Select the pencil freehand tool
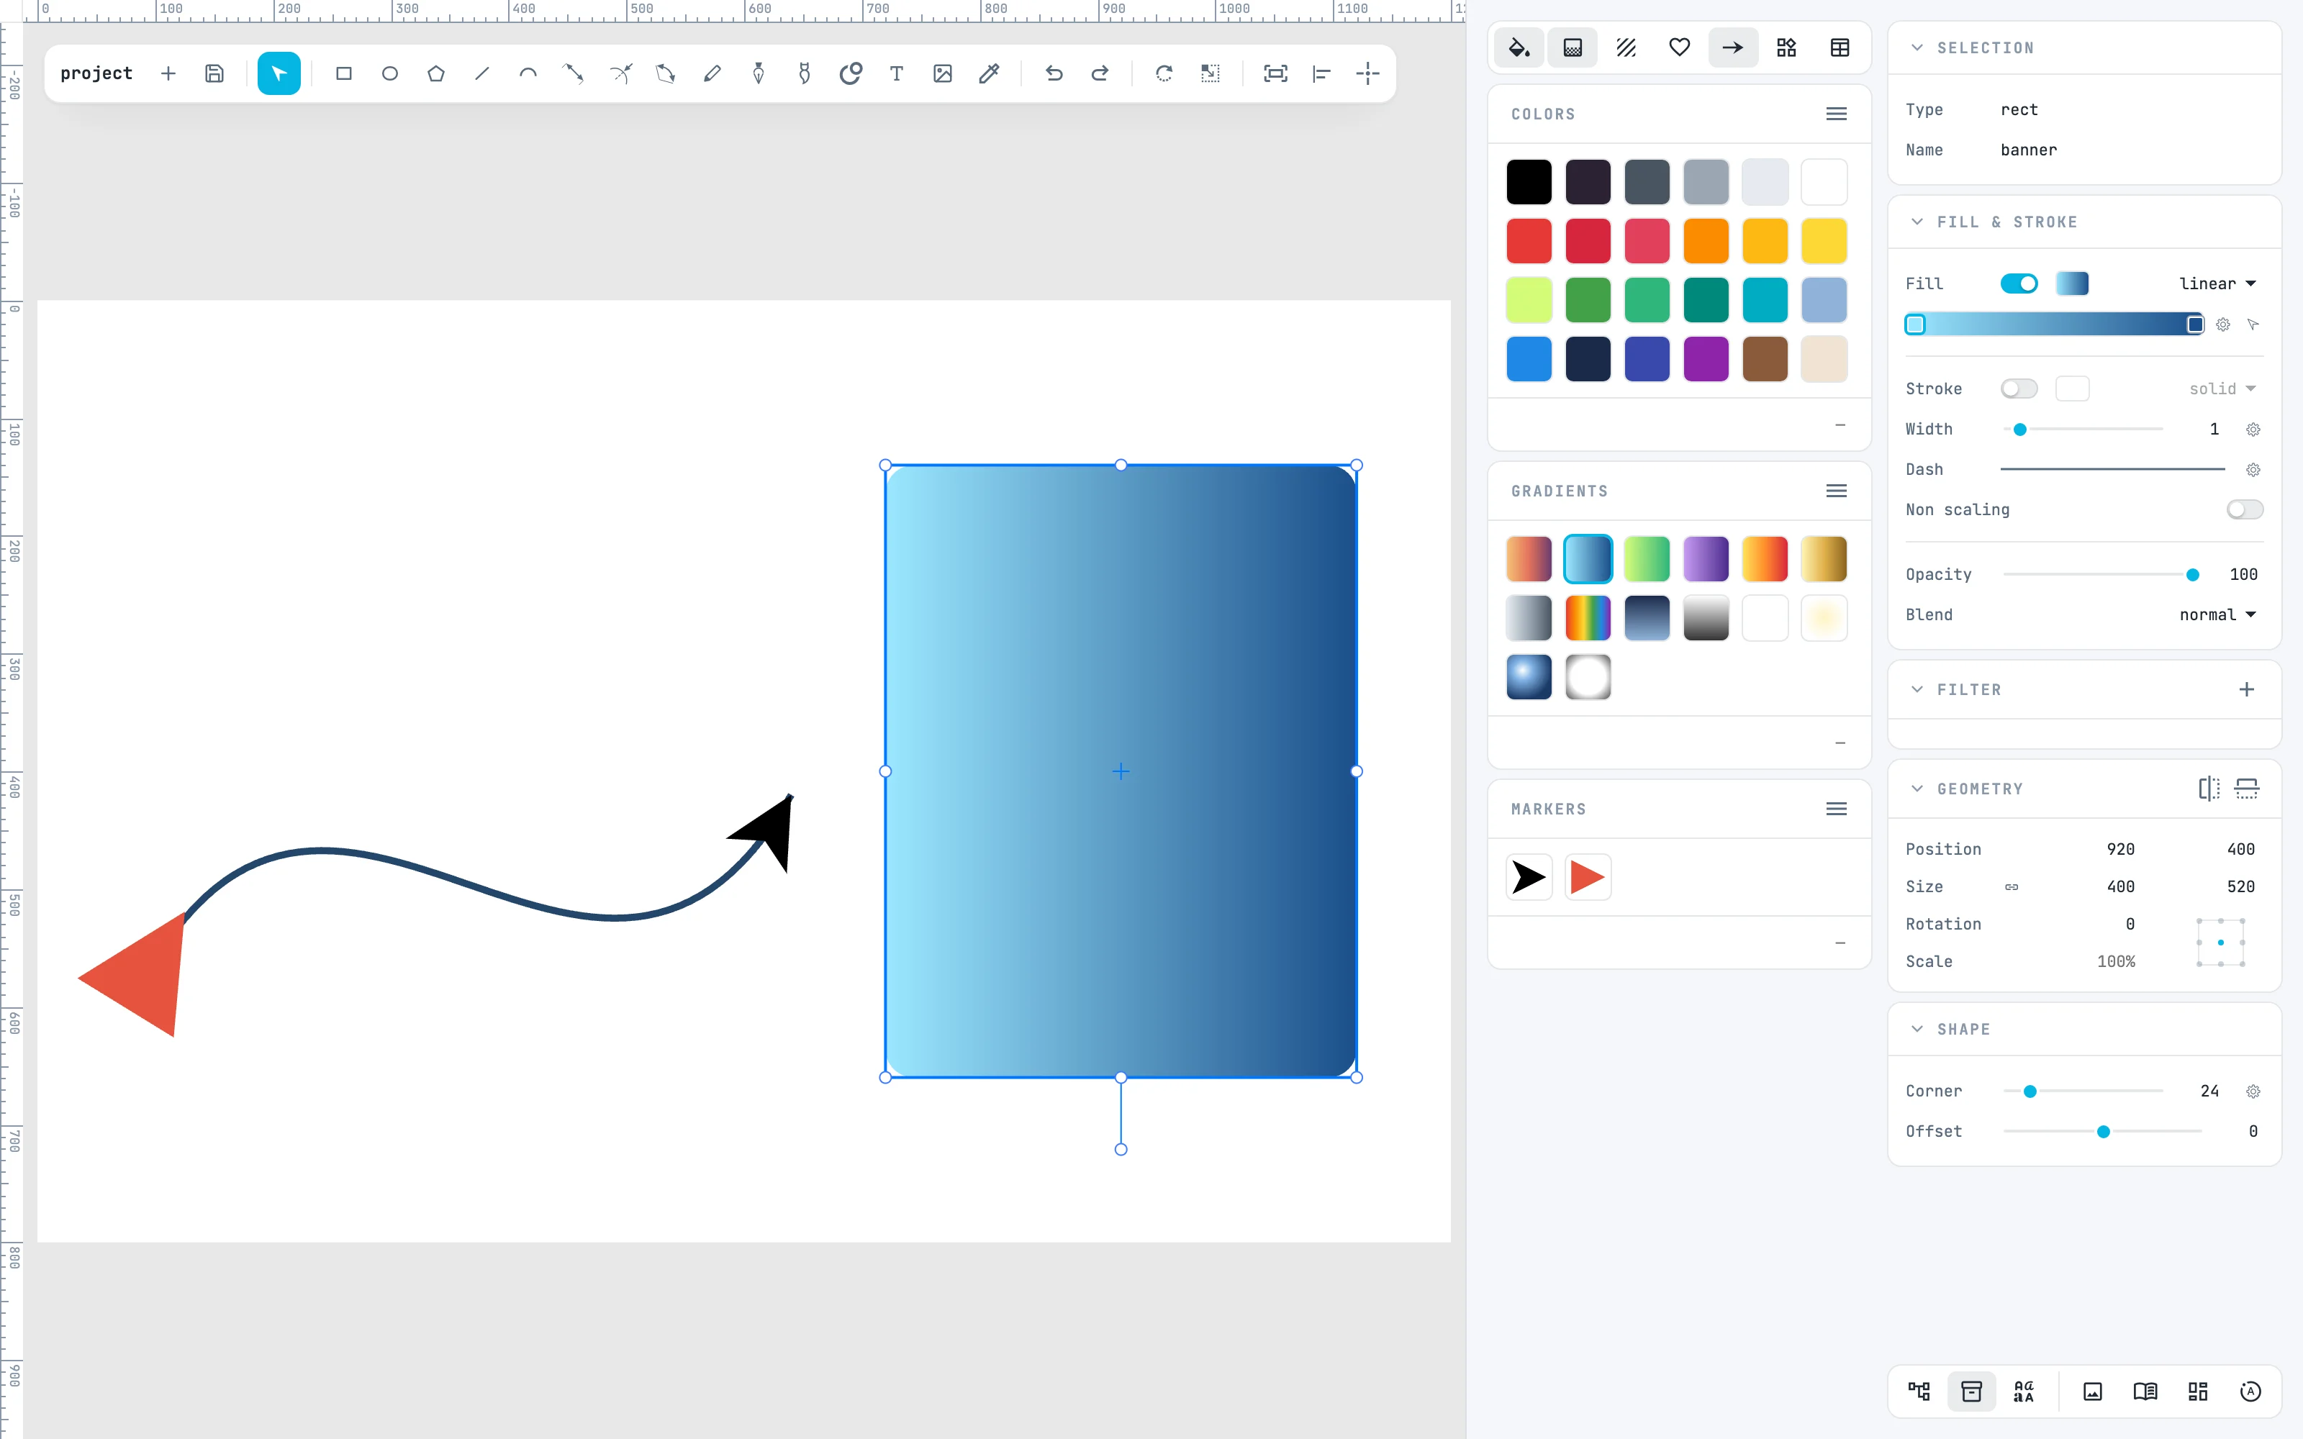The image size is (2303, 1439). pos(712,73)
